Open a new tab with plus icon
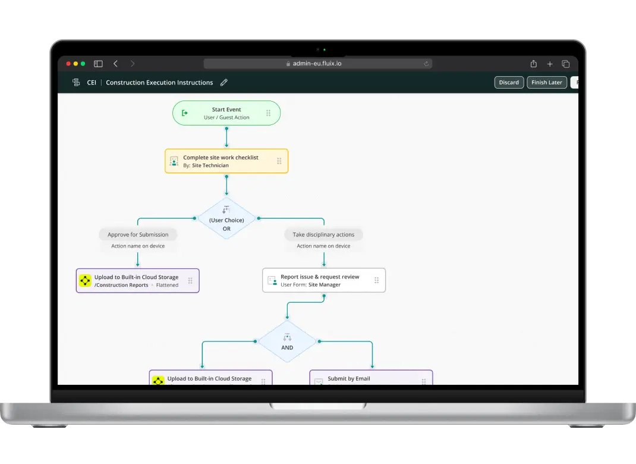This screenshot has height=464, width=636. tap(550, 64)
